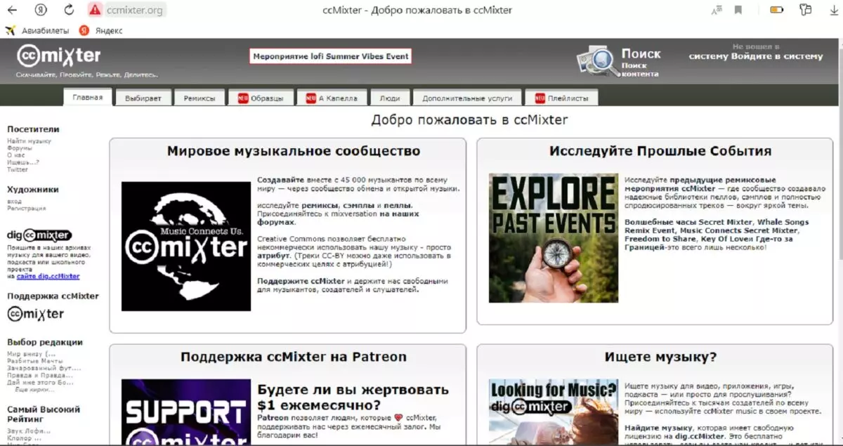Click heading Исследуйте Прошлые События
The height and width of the screenshot is (446, 843).
click(x=660, y=151)
